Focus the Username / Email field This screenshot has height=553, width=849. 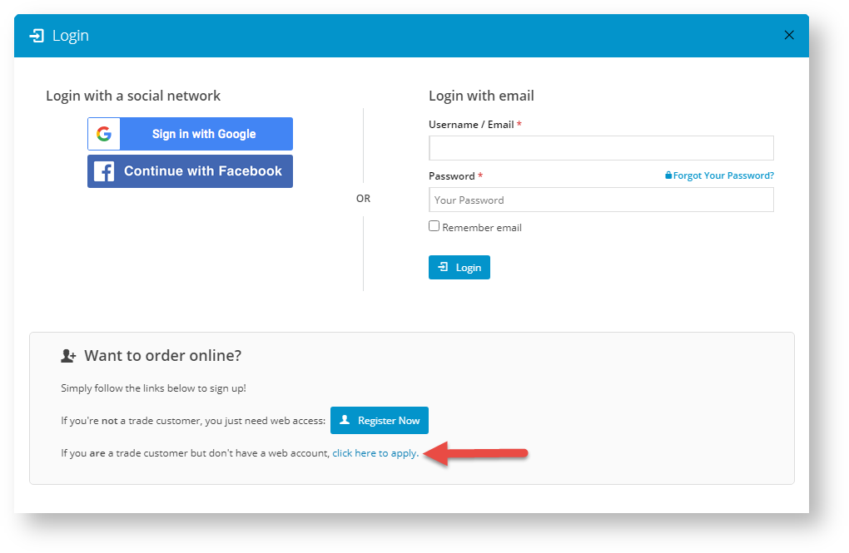(601, 148)
